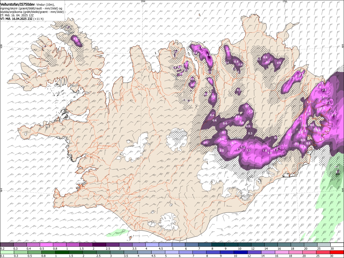Click the 25 label under the upper legend row

319,249
